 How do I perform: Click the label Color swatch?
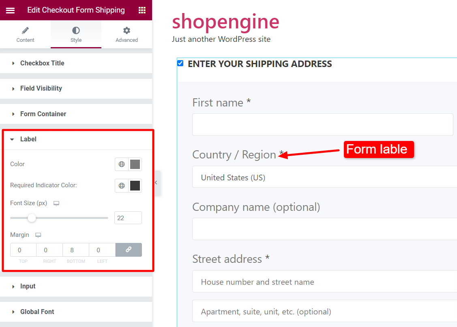click(x=135, y=164)
